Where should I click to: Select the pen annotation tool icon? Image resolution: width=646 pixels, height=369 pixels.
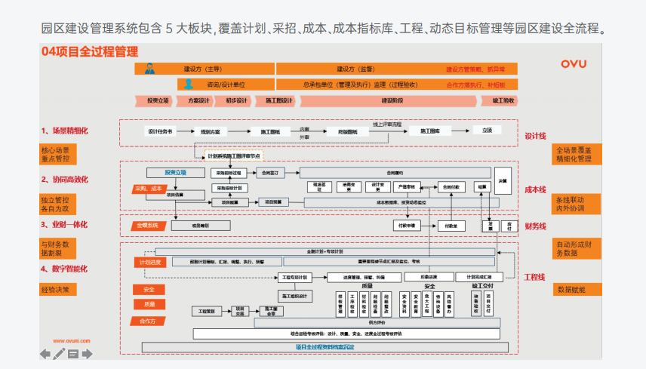pos(59,353)
